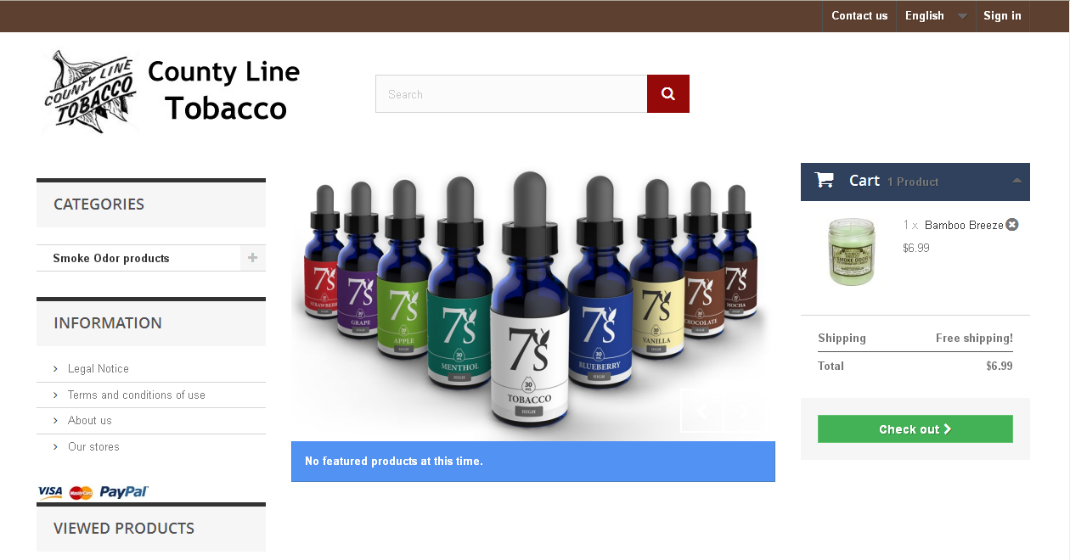1070x560 pixels.
Task: Remove Bamboo Breeze from cart
Action: click(1012, 225)
